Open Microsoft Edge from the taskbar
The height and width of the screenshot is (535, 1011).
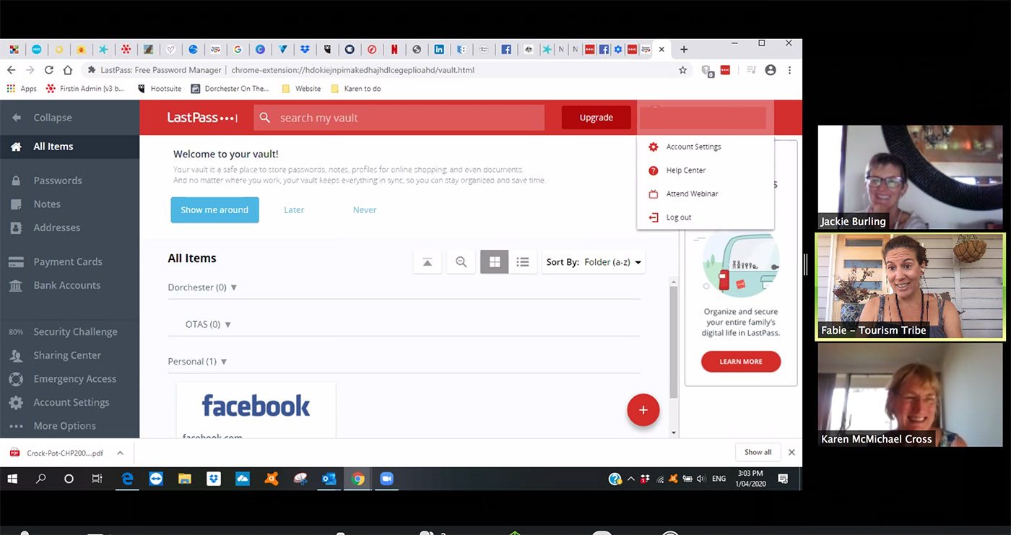click(x=127, y=479)
